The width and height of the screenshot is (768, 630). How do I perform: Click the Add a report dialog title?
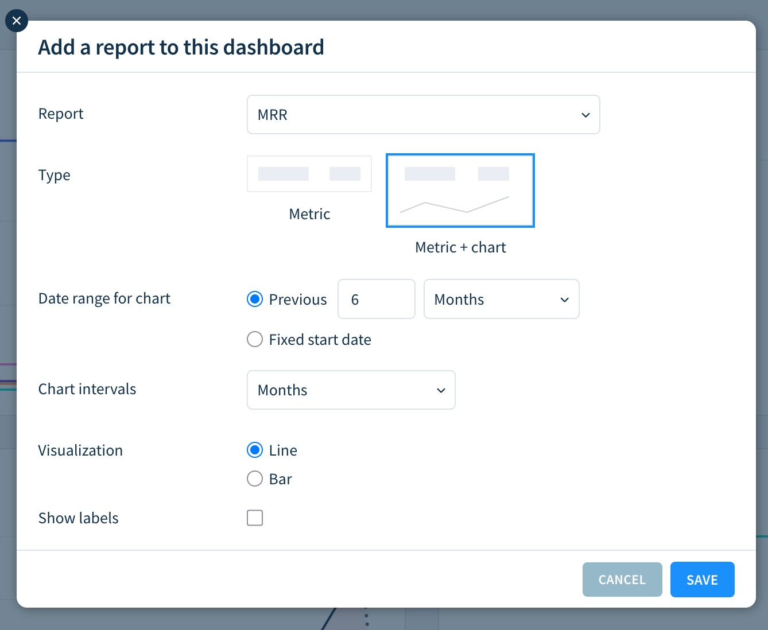click(181, 47)
